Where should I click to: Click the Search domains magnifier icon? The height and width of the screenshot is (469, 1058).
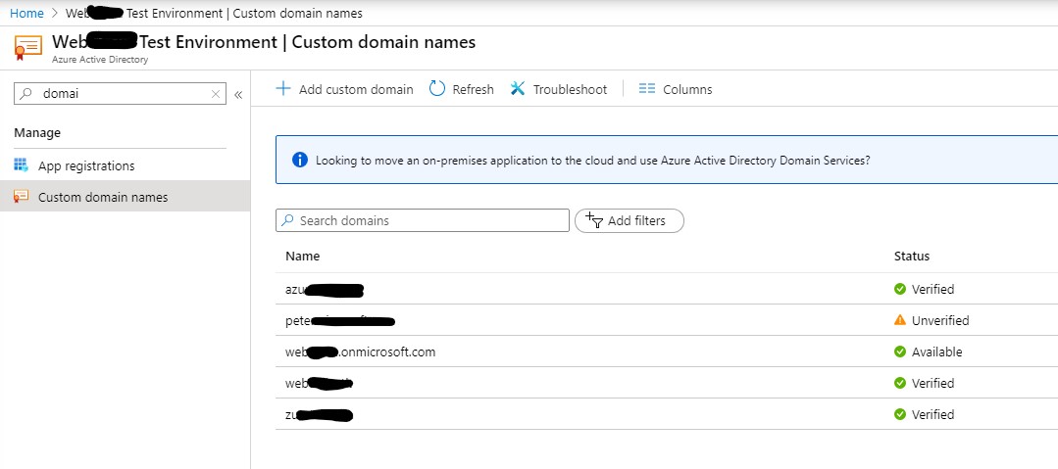click(287, 220)
